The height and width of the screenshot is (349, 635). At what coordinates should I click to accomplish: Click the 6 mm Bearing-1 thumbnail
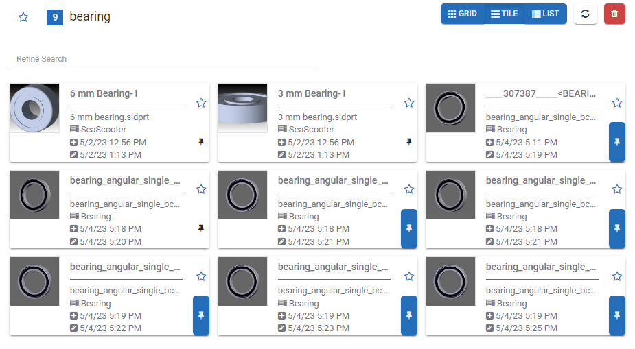35,108
